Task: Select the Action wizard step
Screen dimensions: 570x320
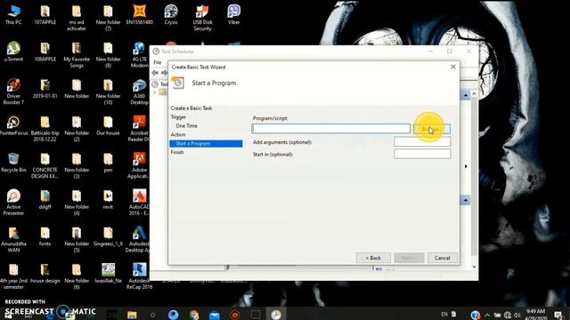Action: click(178, 134)
